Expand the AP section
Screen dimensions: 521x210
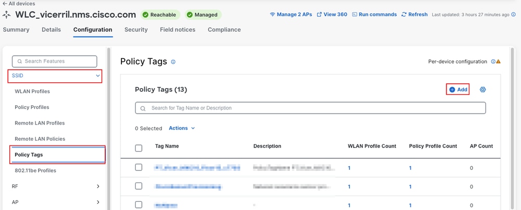point(55,202)
